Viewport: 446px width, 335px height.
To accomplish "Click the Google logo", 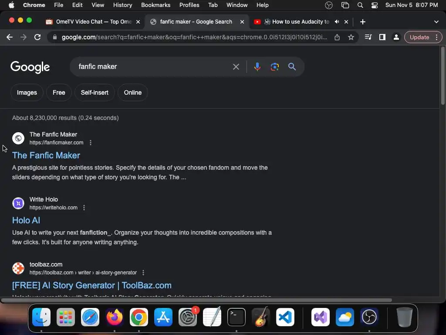I will pos(30,67).
